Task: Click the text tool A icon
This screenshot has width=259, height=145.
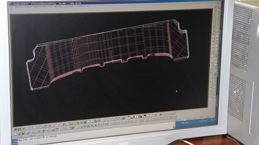Action: [175, 117]
